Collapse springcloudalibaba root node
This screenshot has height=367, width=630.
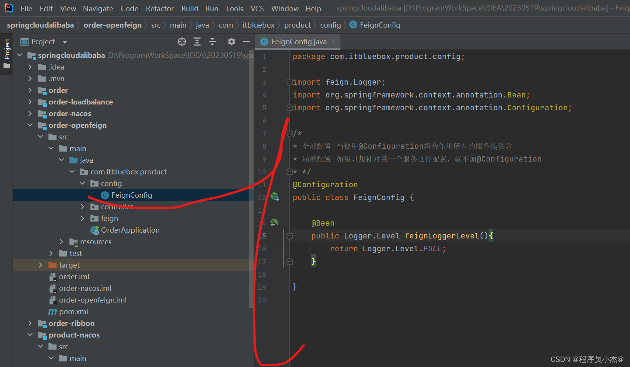[20, 55]
